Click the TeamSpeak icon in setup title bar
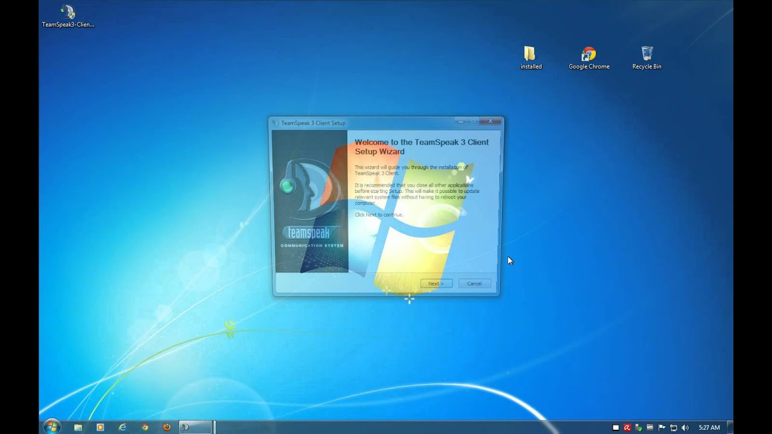Image resolution: width=772 pixels, height=434 pixels. 275,123
